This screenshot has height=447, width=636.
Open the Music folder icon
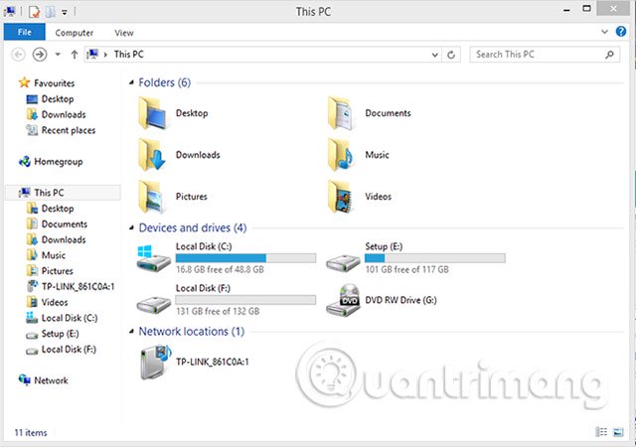pos(340,155)
